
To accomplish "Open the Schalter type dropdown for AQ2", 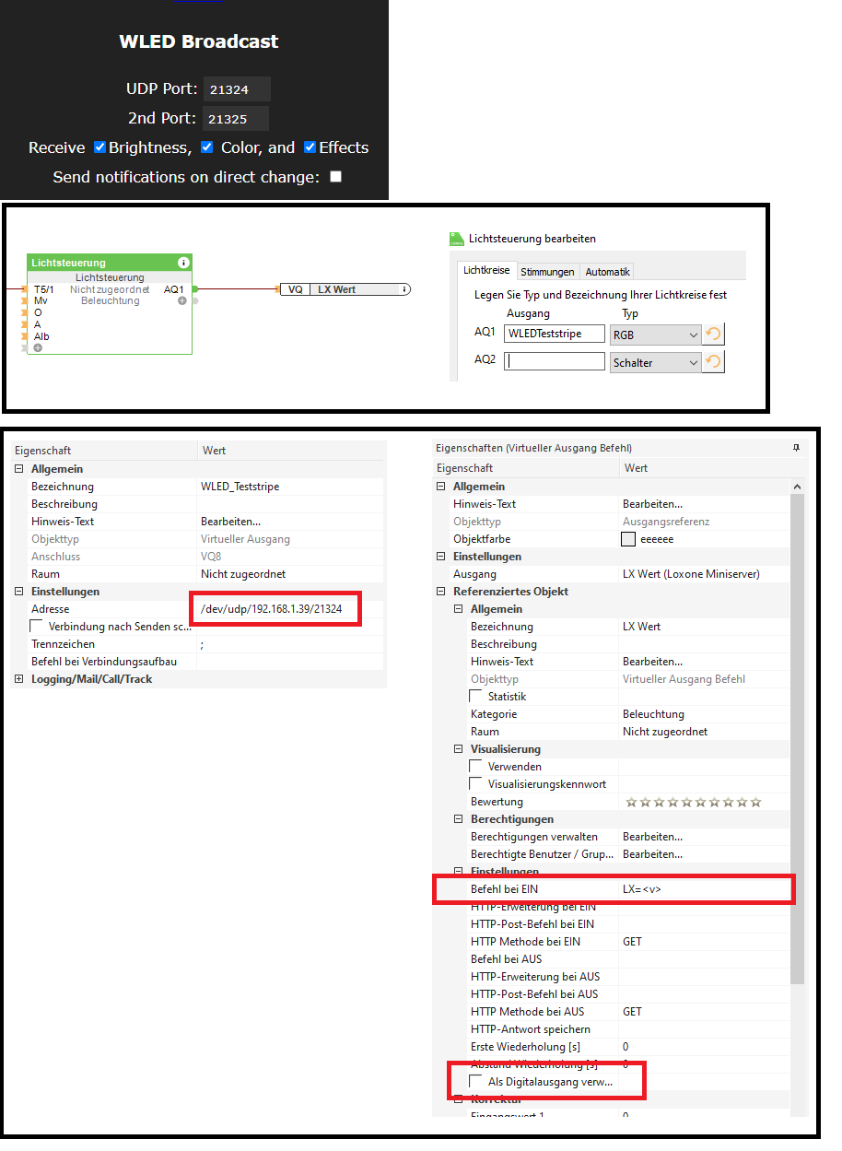I will click(x=654, y=363).
